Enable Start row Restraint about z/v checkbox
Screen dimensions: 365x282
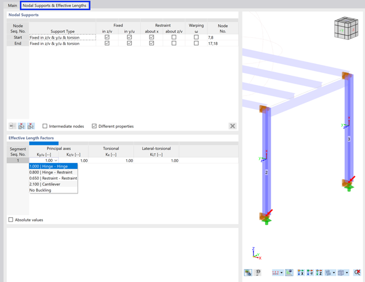pyautogui.click(x=174, y=37)
